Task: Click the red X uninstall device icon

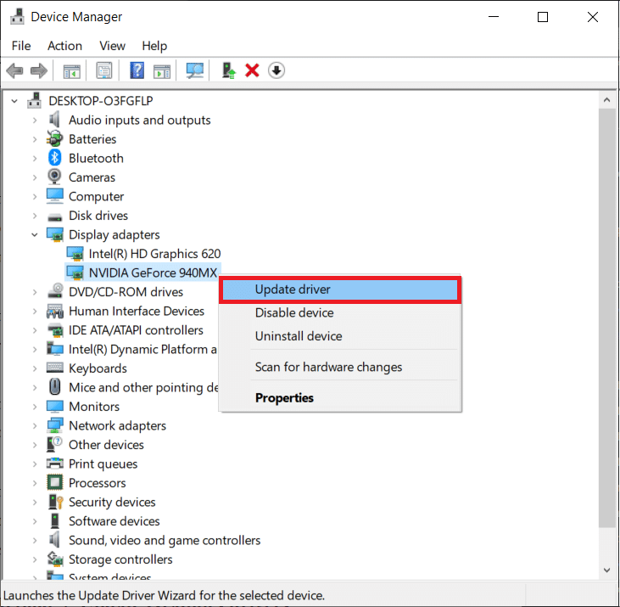Action: [252, 70]
